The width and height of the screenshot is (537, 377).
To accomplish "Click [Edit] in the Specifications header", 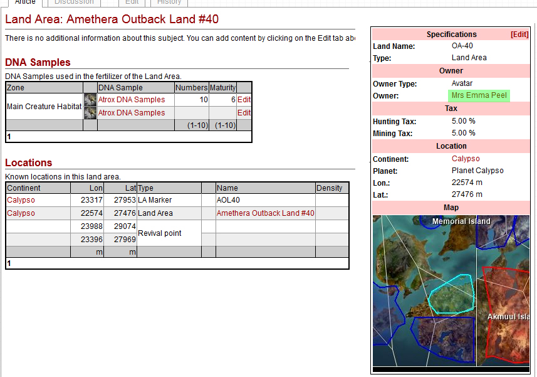I will pyautogui.click(x=519, y=35).
